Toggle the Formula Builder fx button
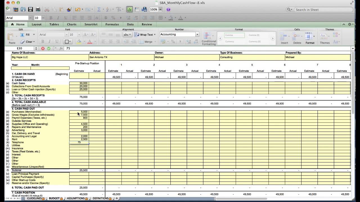 click(129, 9)
